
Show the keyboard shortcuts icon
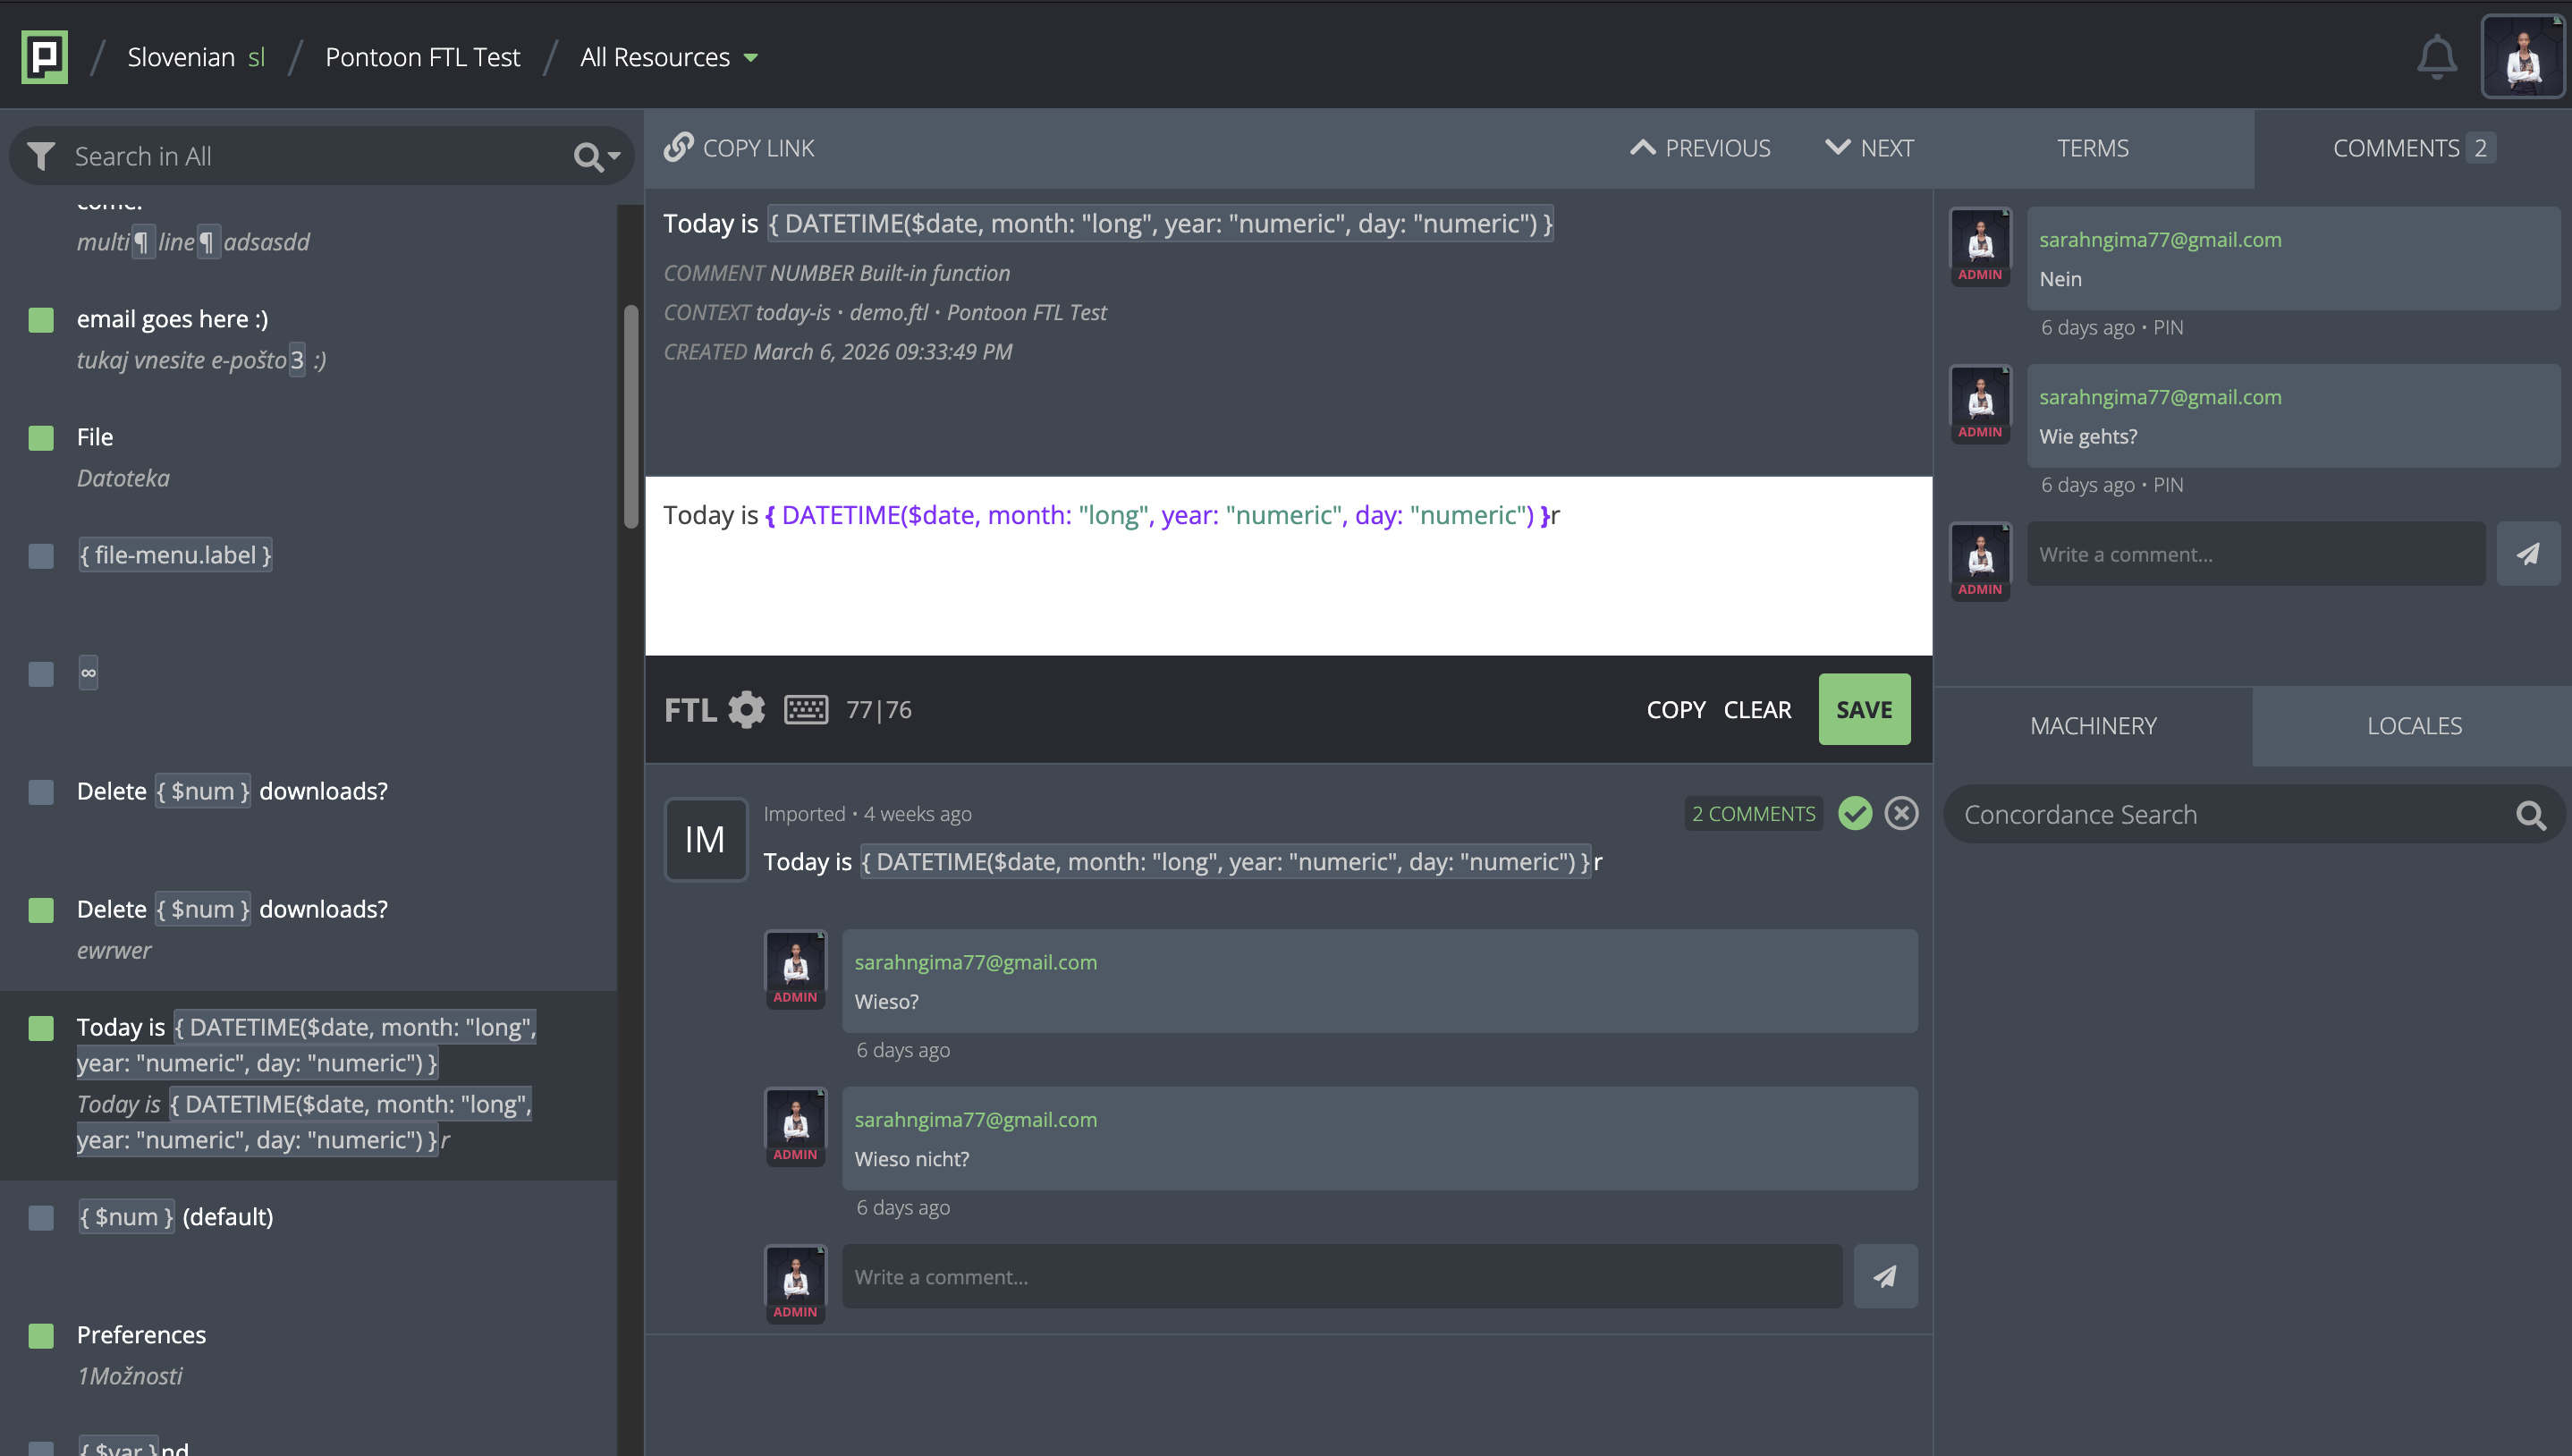click(806, 709)
